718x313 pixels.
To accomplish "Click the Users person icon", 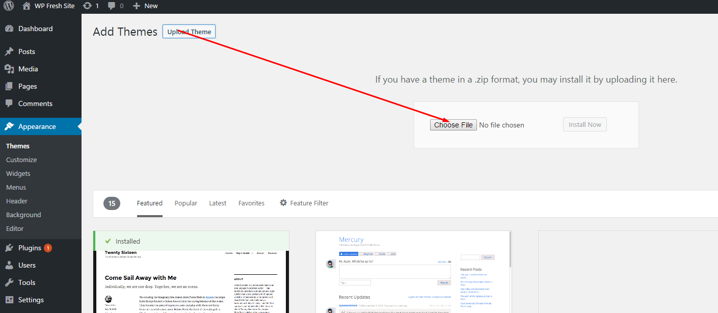I will pyautogui.click(x=9, y=266).
